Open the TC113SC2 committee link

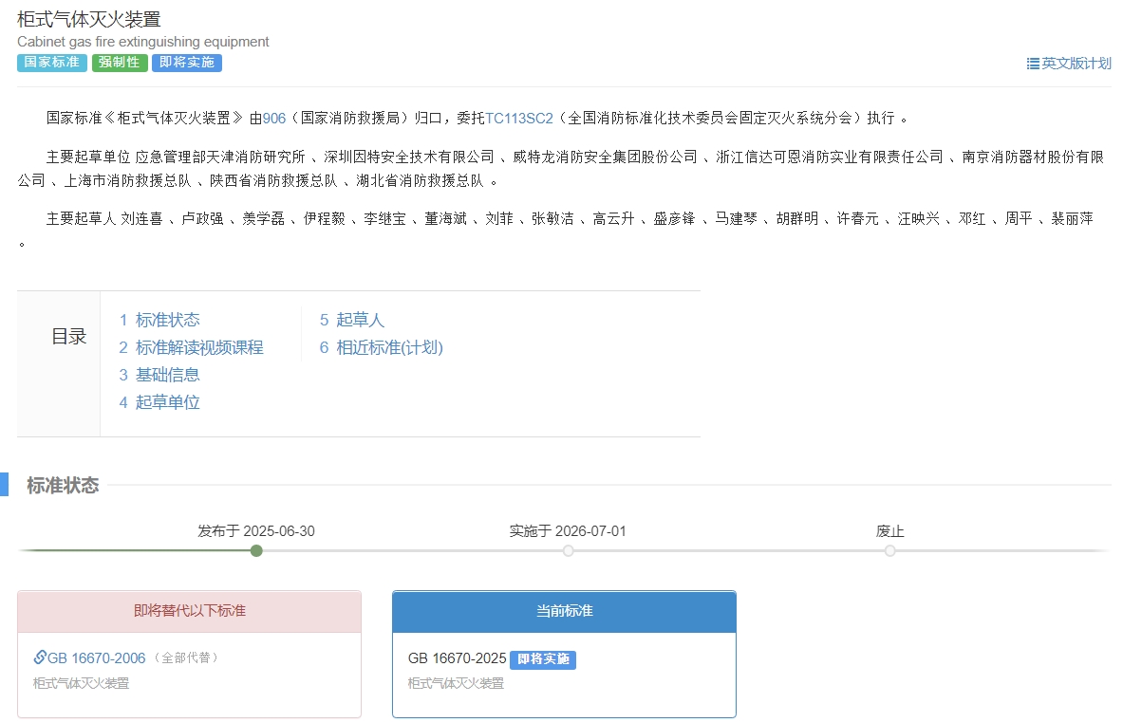coord(519,118)
